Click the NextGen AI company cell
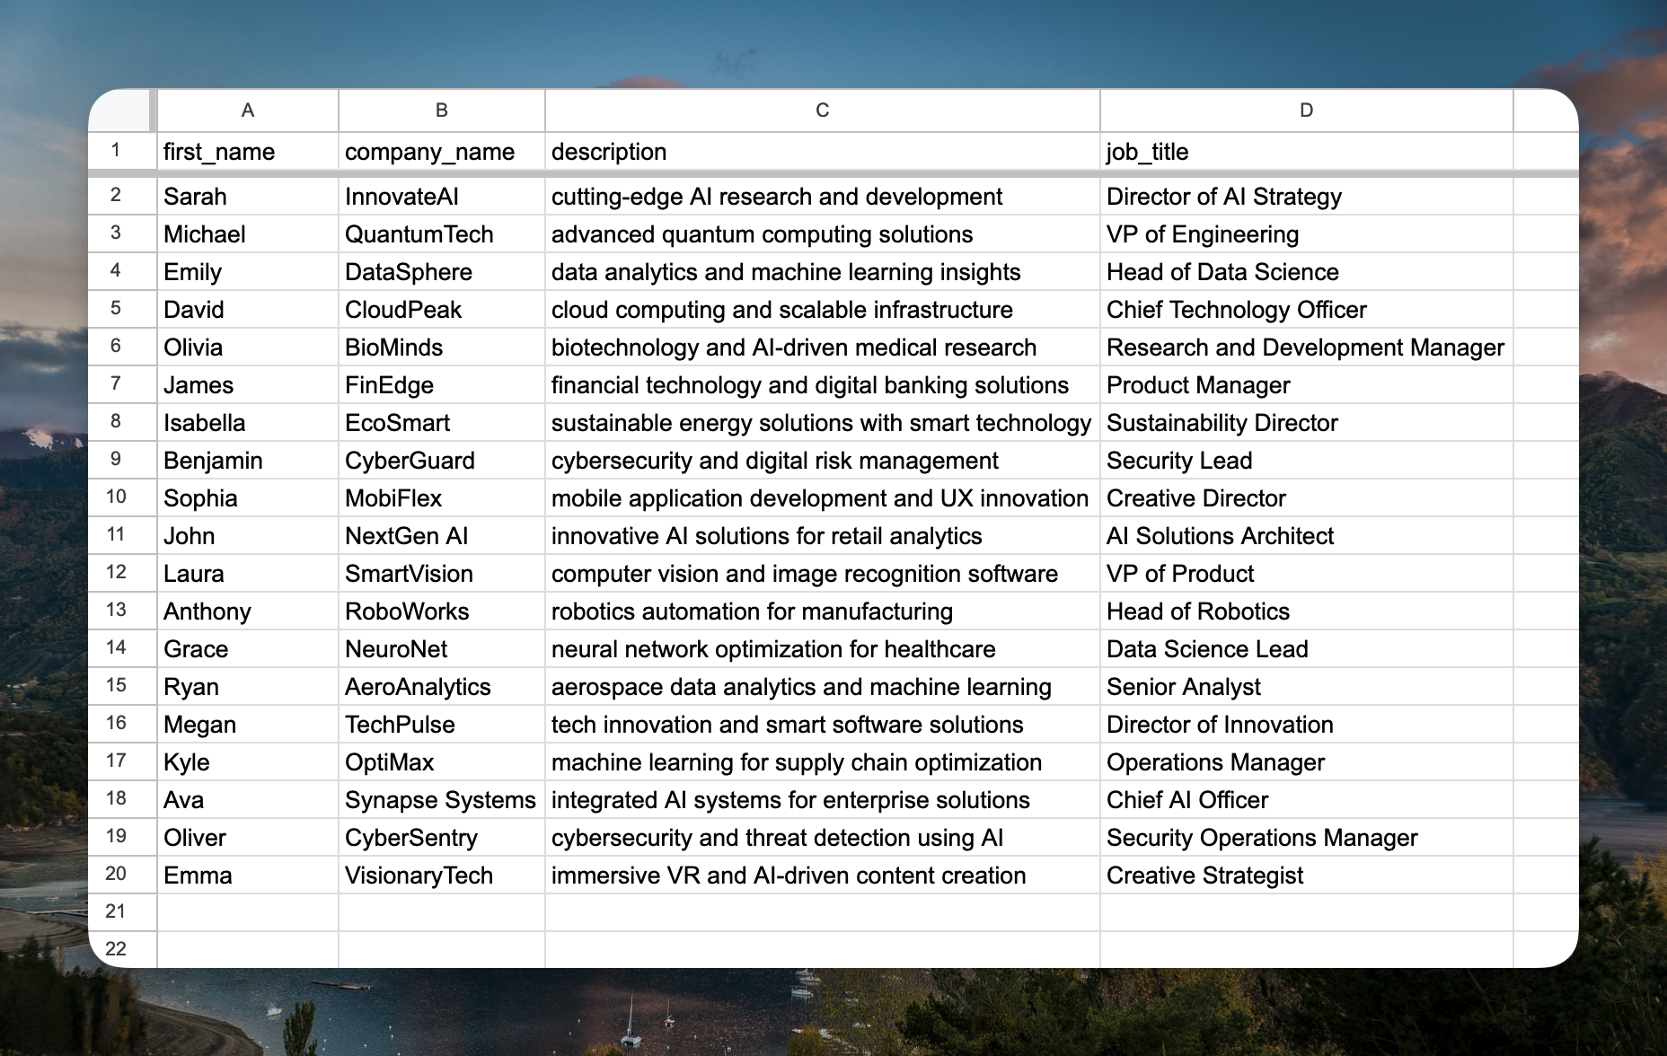Screen dimensions: 1667x1056 click(442, 535)
